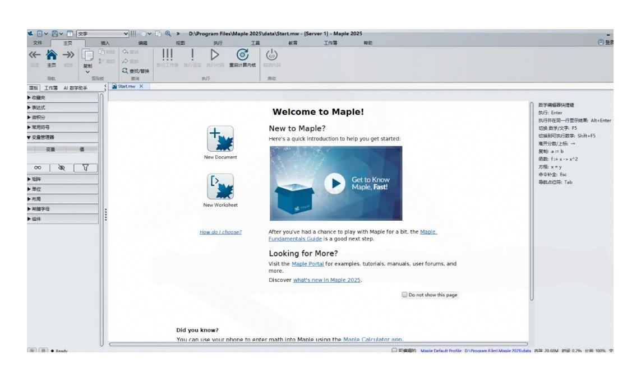This screenshot has height=382, width=641.
Task: Click Maple Default Profile in status bar
Action: pos(441,351)
